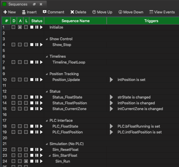Play the Initialize sequence
The width and height of the screenshot is (179, 167).
41,27
